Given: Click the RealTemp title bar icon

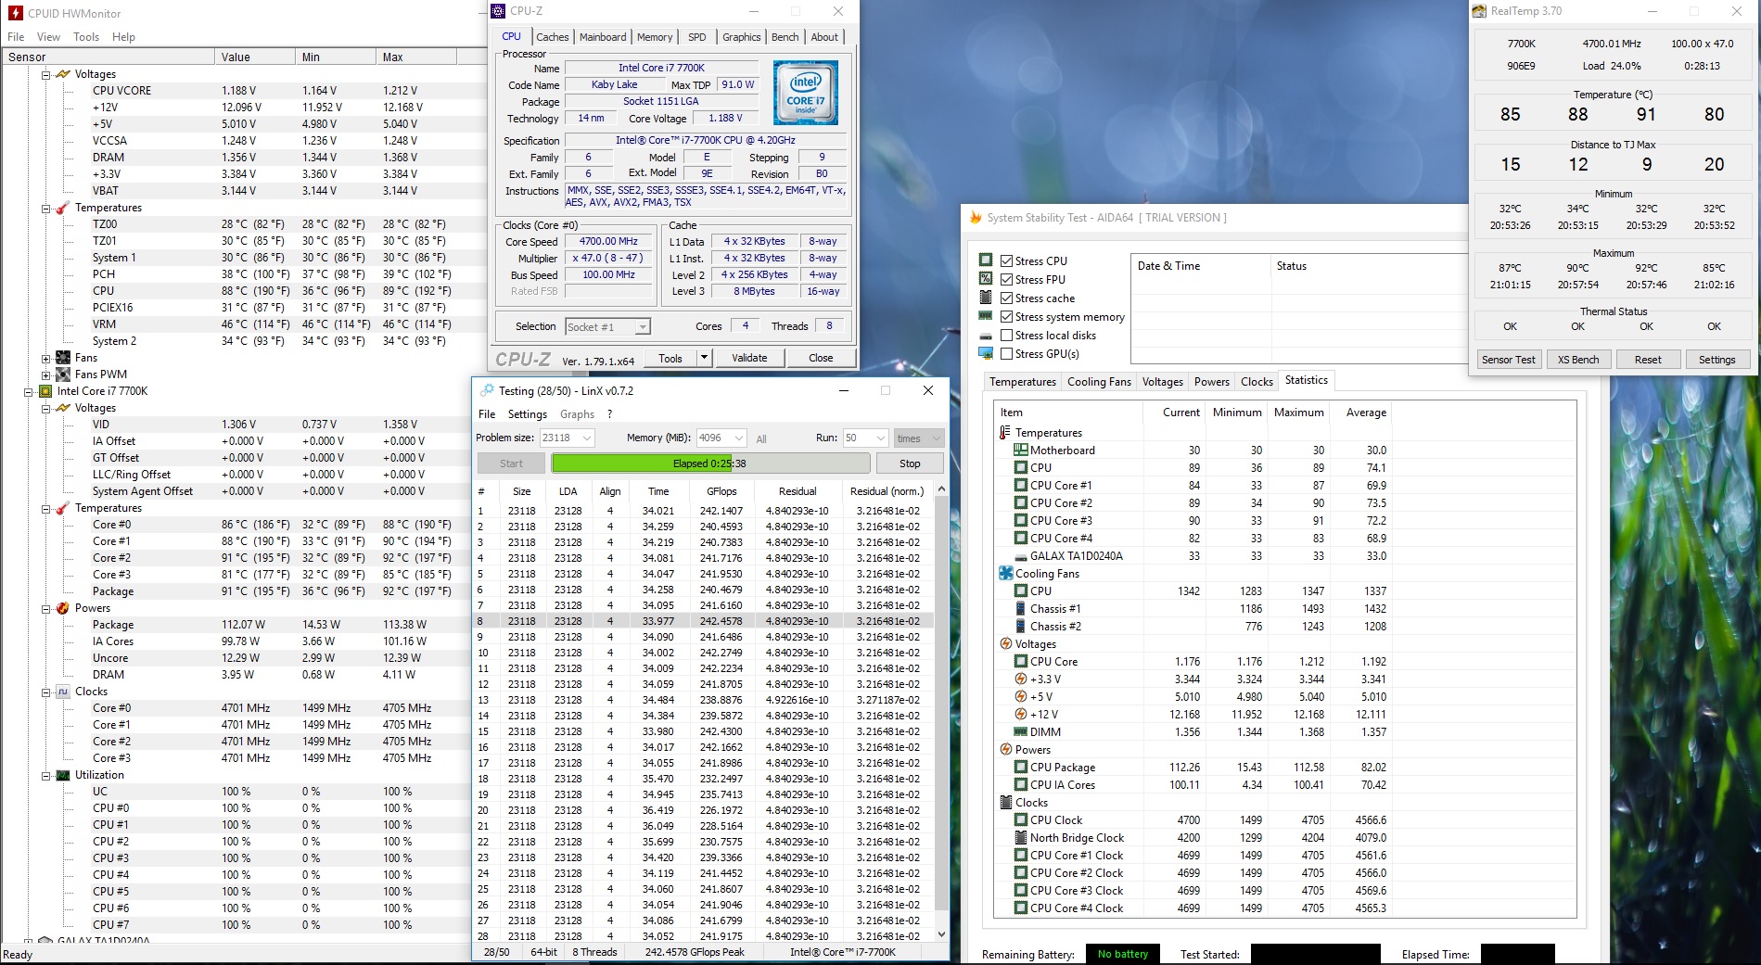Looking at the screenshot, I should pyautogui.click(x=1479, y=11).
